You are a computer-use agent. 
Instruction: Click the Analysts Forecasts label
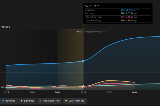[95, 32]
